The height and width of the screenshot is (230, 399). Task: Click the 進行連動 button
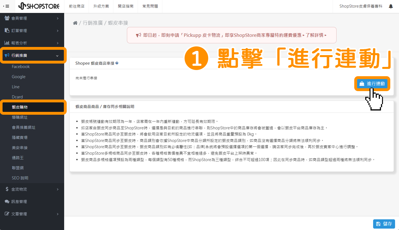[372, 84]
